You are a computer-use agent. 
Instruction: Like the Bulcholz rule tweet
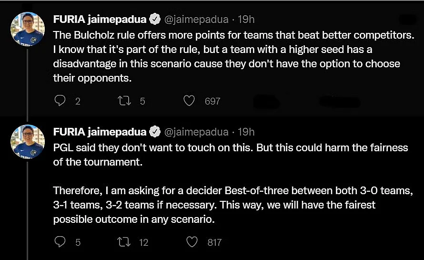(x=189, y=101)
